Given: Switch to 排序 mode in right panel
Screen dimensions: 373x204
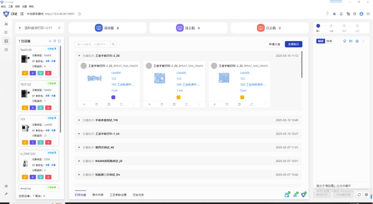Looking at the screenshot, I should click(329, 41).
